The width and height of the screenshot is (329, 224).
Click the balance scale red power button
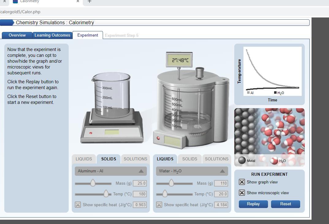[91, 133]
